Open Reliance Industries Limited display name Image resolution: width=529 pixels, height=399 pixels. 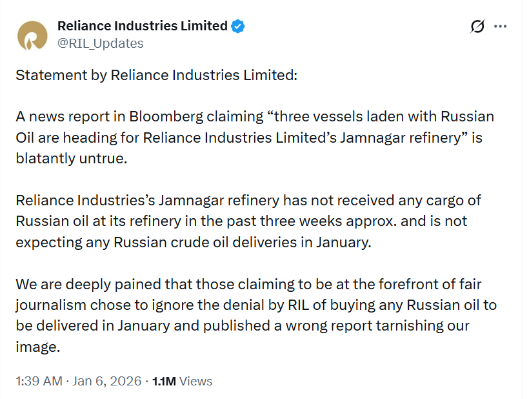click(143, 26)
